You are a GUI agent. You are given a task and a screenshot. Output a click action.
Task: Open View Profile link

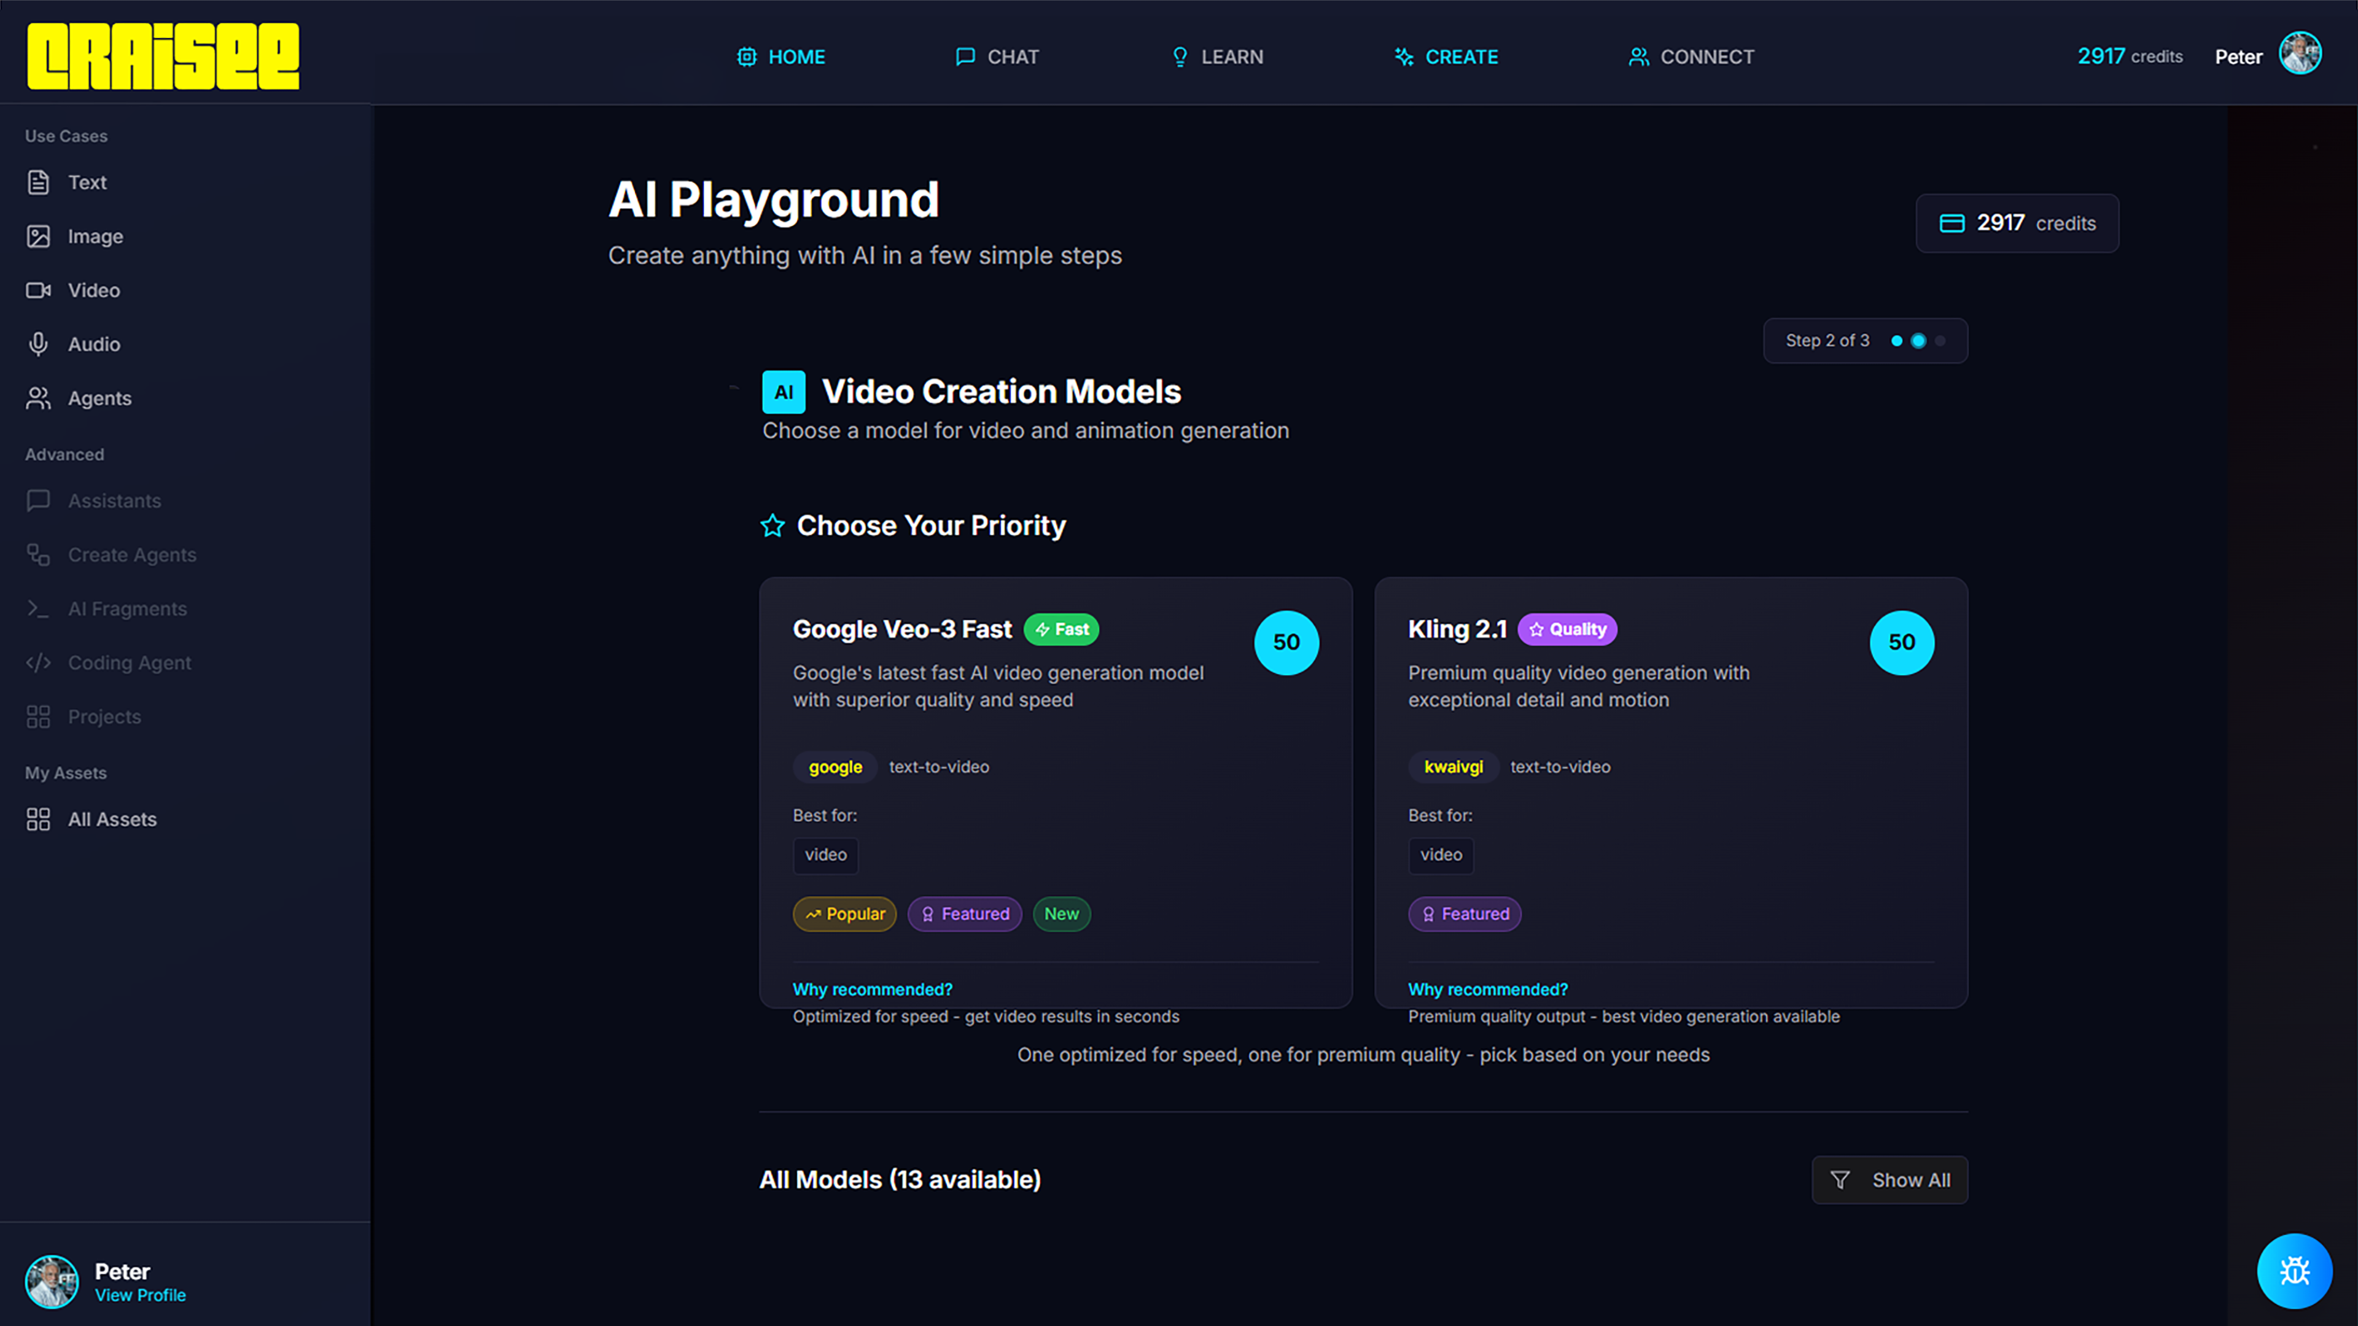click(140, 1295)
